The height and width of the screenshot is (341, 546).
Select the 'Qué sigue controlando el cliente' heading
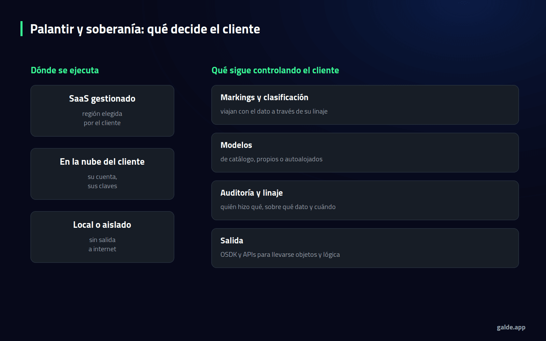click(275, 70)
